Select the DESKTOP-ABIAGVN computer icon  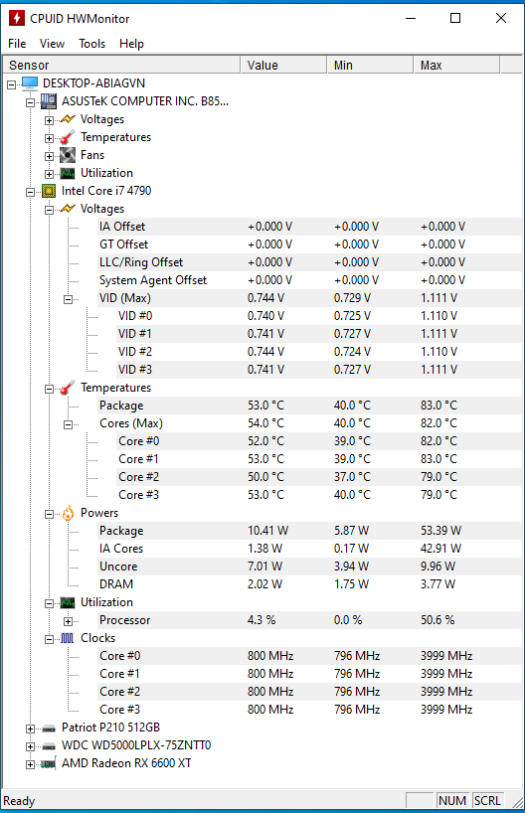pos(30,82)
